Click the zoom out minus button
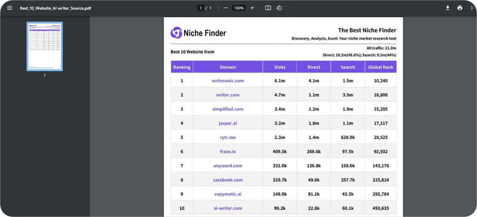477x217 pixels. (x=225, y=8)
